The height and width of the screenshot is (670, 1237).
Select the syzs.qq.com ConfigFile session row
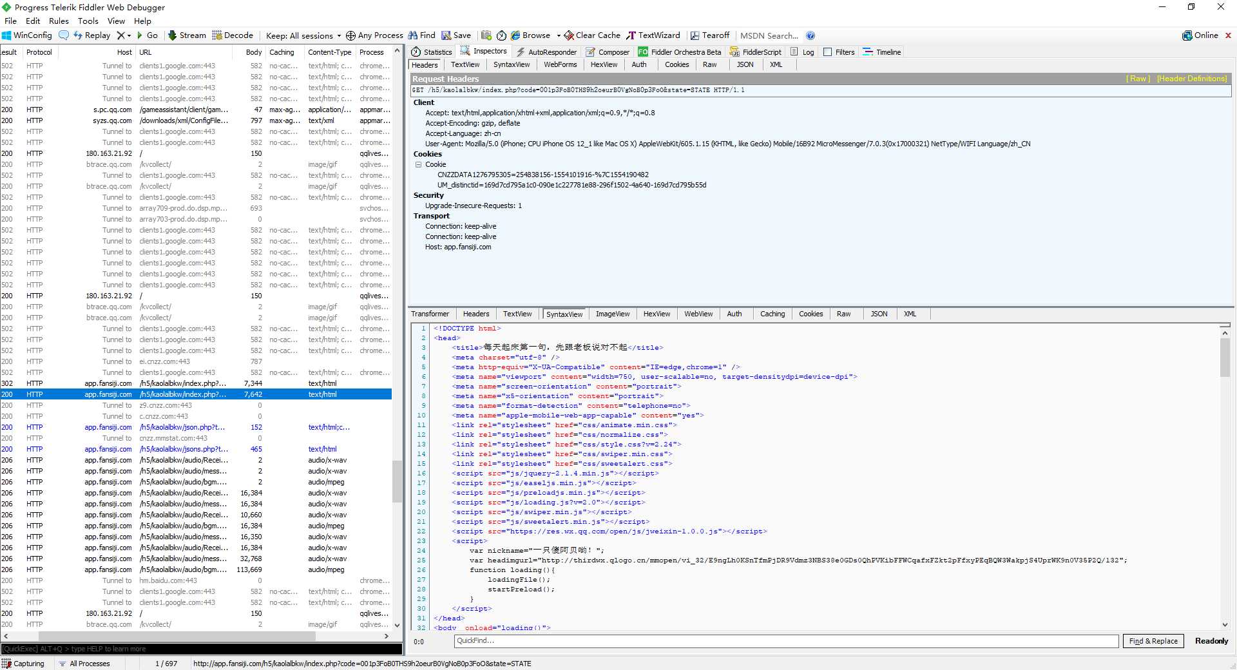click(196, 120)
